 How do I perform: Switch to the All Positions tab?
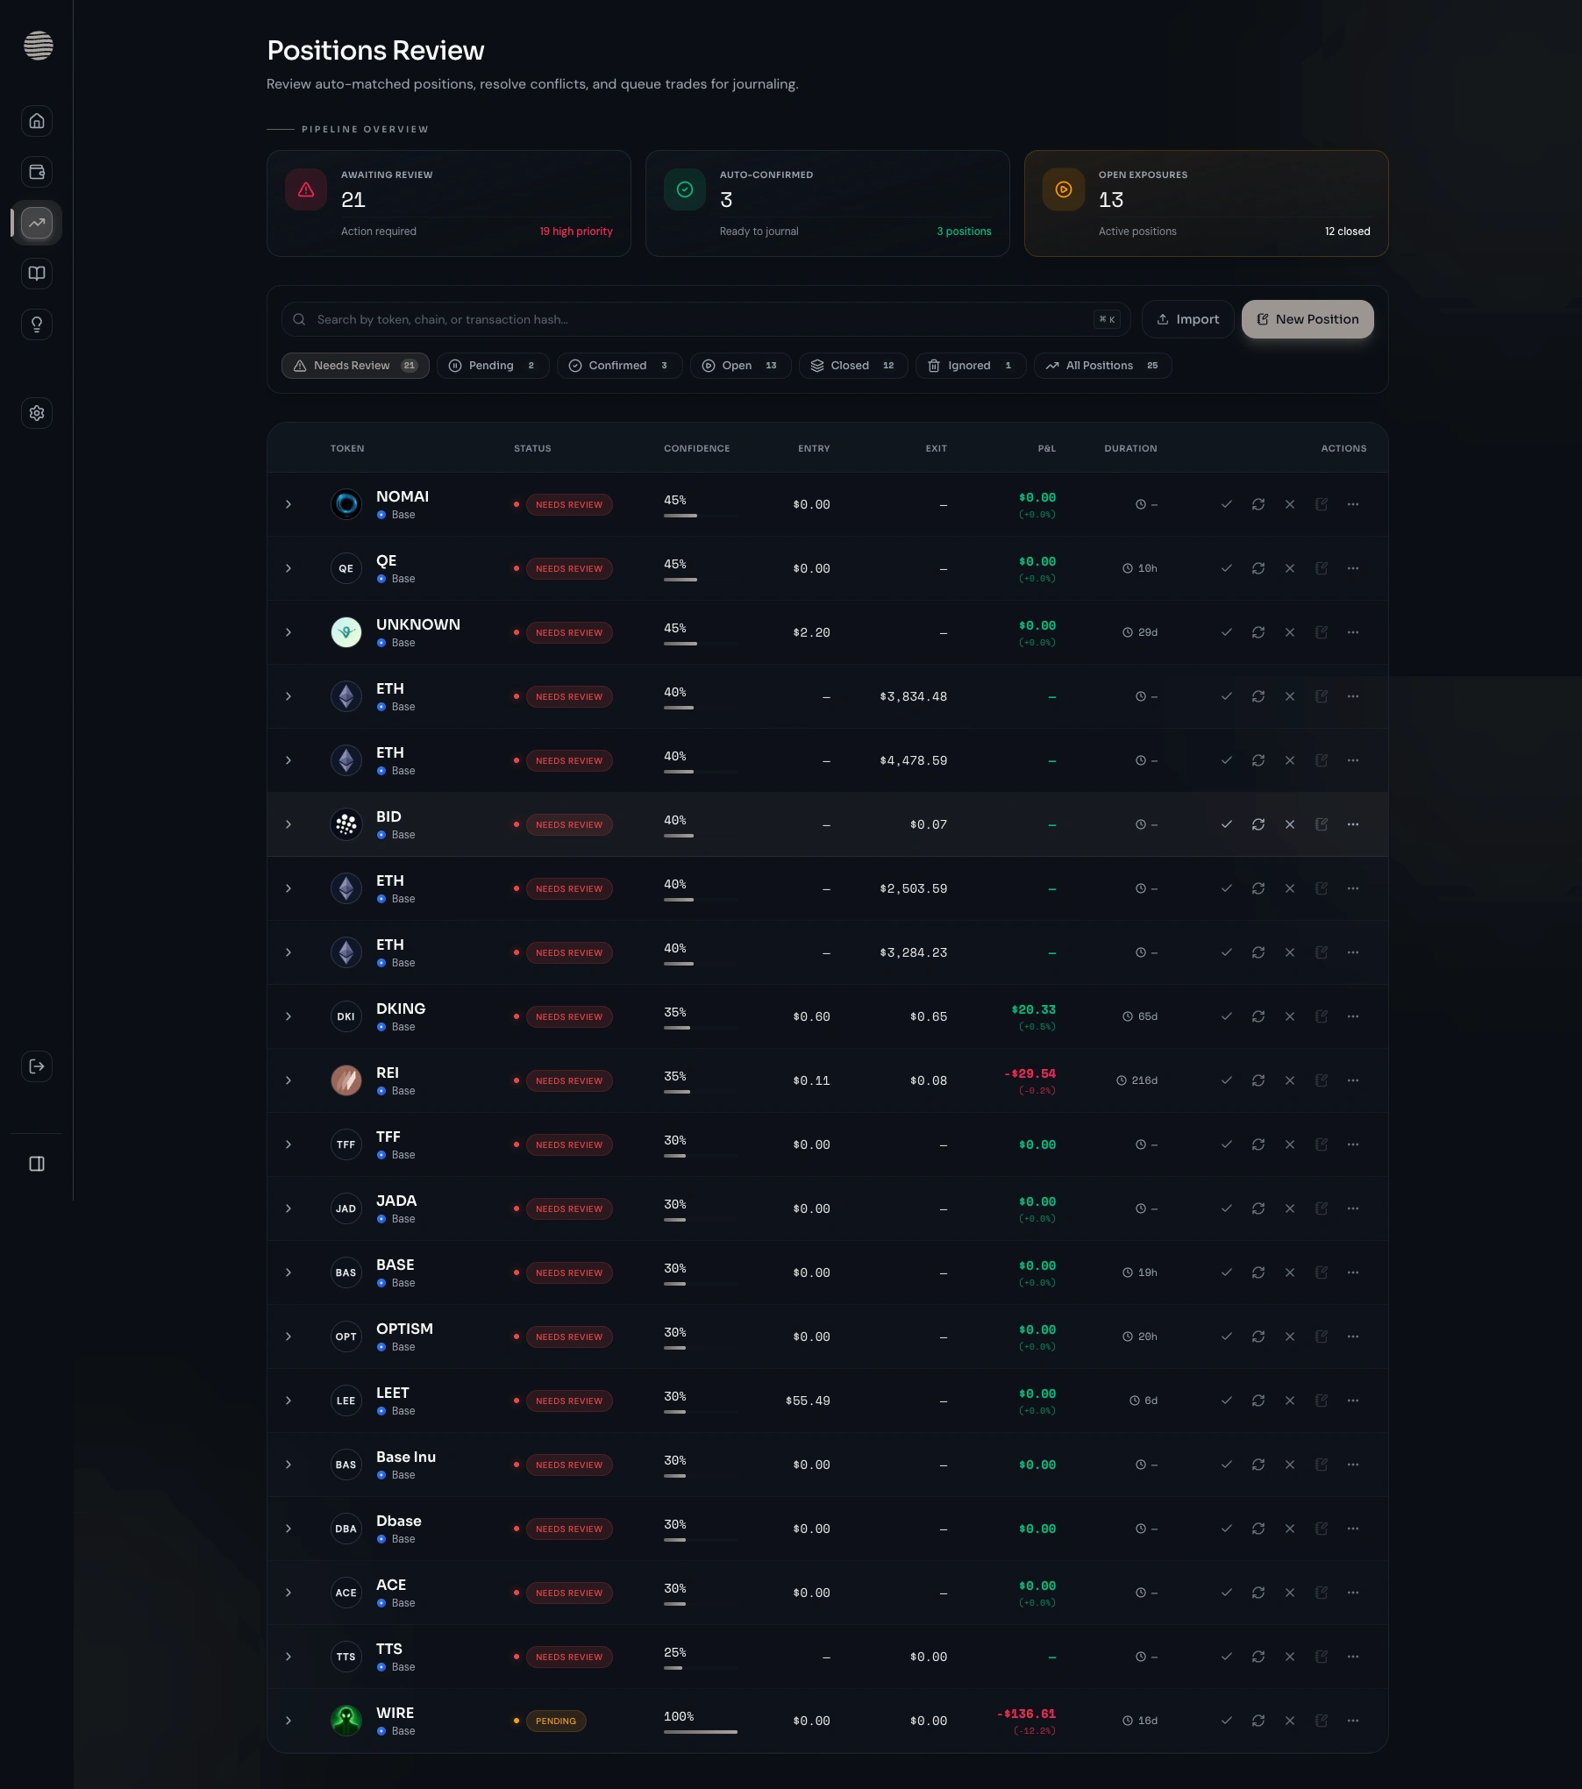(x=1102, y=366)
